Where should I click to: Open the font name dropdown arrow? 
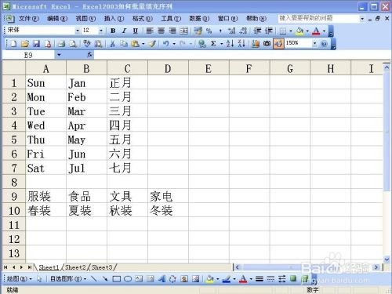[78, 31]
